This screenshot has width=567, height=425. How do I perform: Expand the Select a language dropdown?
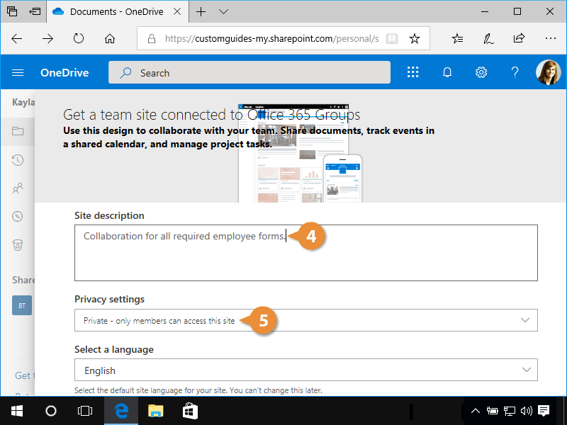click(306, 370)
